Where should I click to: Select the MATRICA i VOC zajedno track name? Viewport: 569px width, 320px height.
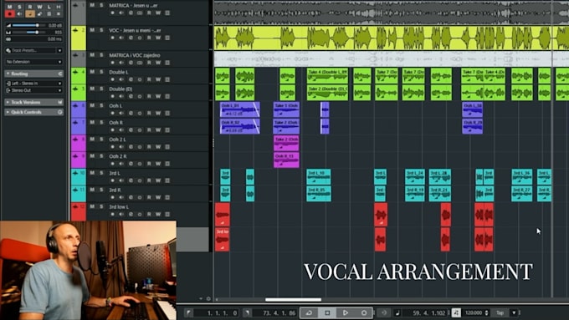tap(135, 55)
